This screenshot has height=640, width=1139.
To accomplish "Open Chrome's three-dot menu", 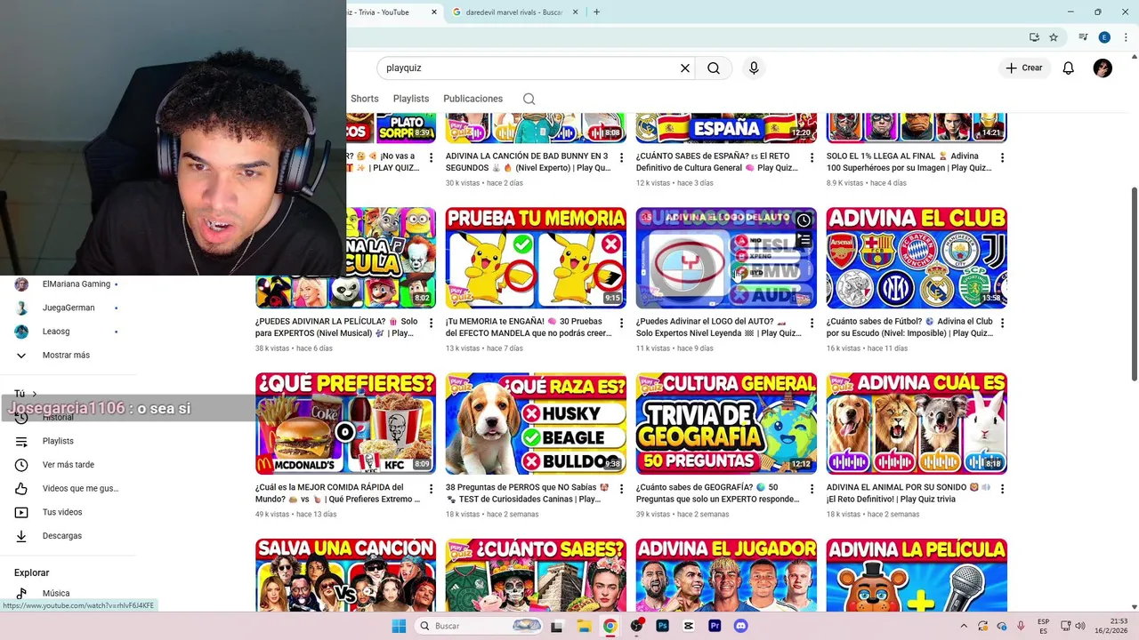I will coord(1126,37).
